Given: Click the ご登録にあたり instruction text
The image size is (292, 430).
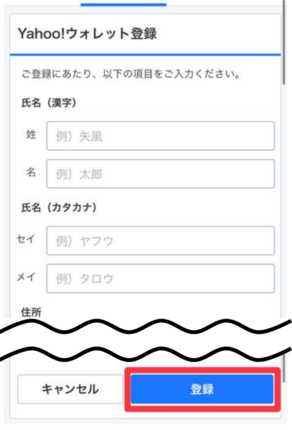Looking at the screenshot, I should click(x=130, y=75).
